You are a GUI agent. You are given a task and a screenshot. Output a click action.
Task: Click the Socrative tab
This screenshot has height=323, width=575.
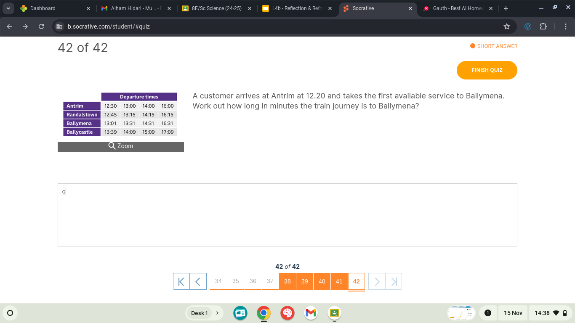378,8
